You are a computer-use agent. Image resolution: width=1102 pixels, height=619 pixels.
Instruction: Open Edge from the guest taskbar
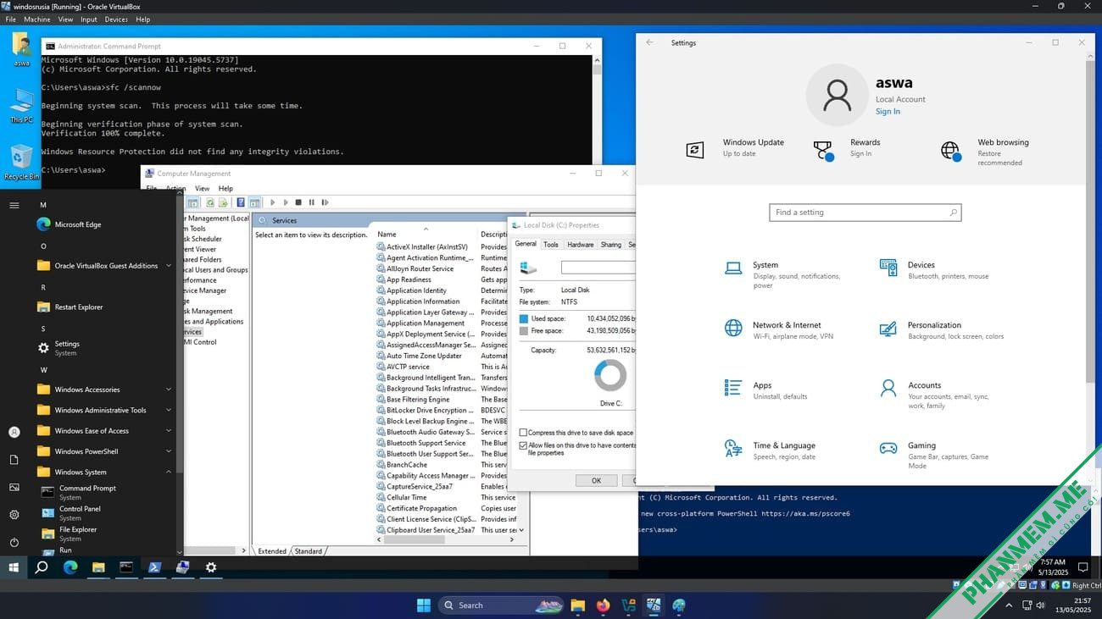tap(70, 567)
